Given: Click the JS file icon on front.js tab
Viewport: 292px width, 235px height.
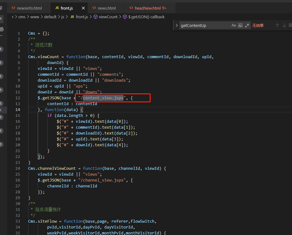Looking at the screenshot, I should pos(57,8).
